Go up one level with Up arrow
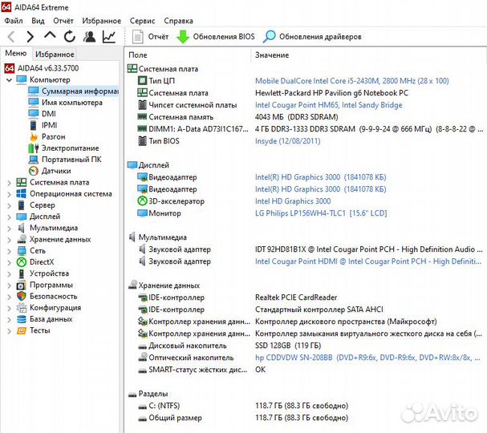The height and width of the screenshot is (433, 487). [x=50, y=35]
